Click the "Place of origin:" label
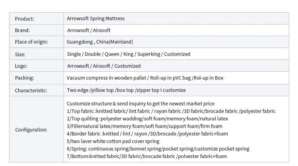Viewport: 298px width, 166px height. point(31,42)
